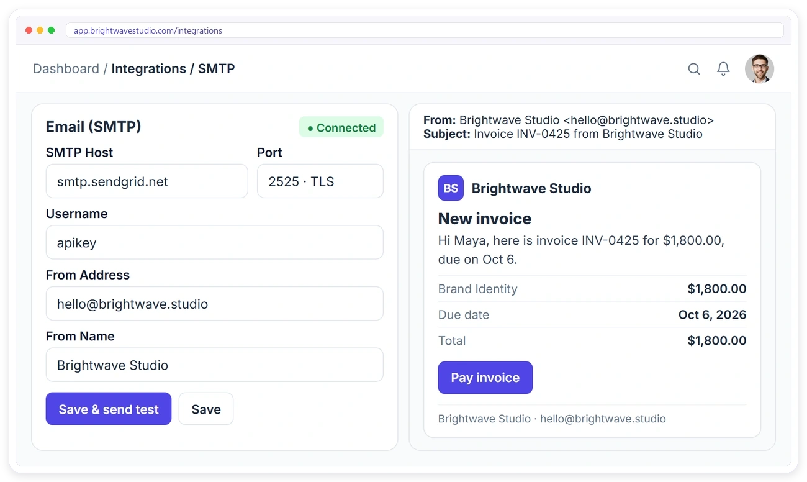
Task: Select the Email (SMTP) heading
Action: pyautogui.click(x=94, y=127)
